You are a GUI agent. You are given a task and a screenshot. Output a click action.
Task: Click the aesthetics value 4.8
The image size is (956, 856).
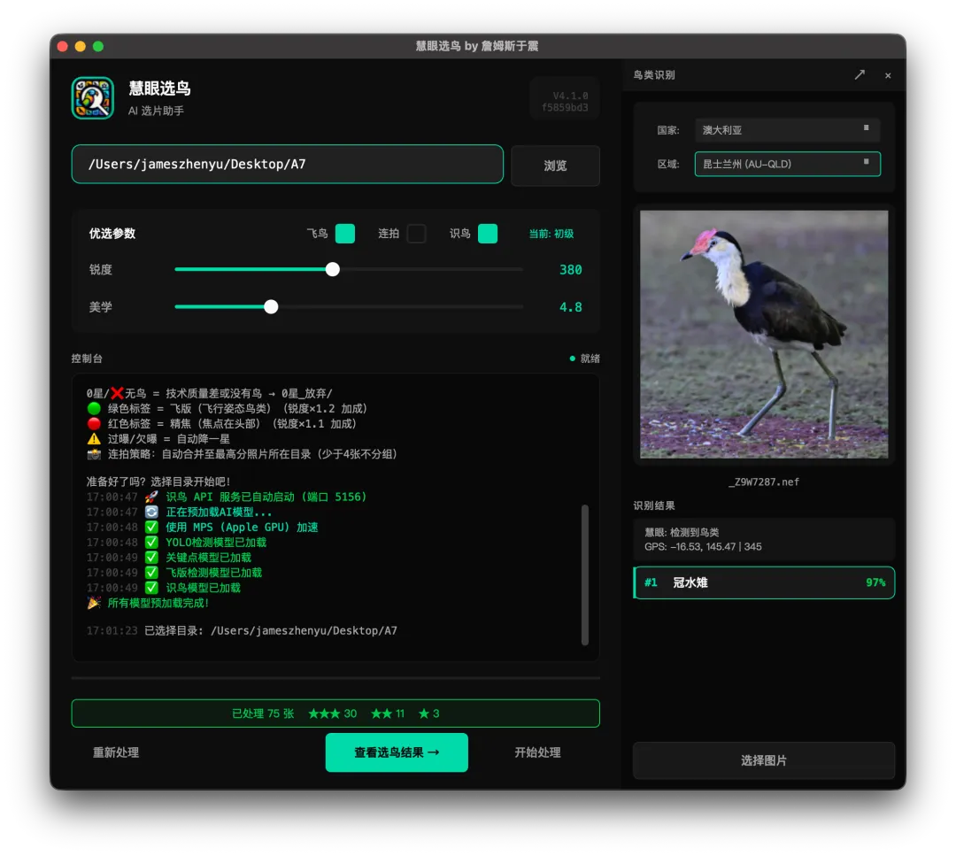[x=571, y=306]
